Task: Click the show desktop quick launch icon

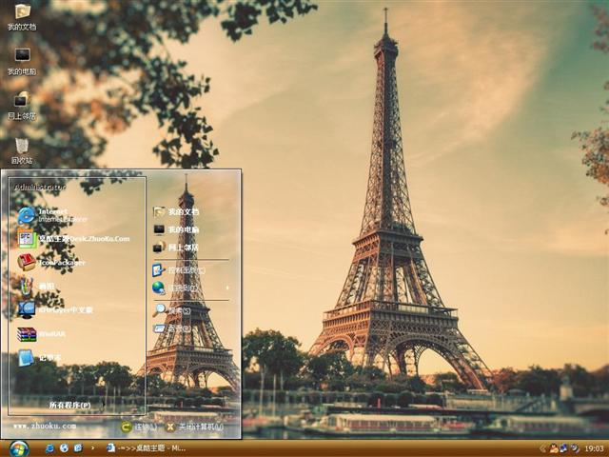Action: (78, 448)
